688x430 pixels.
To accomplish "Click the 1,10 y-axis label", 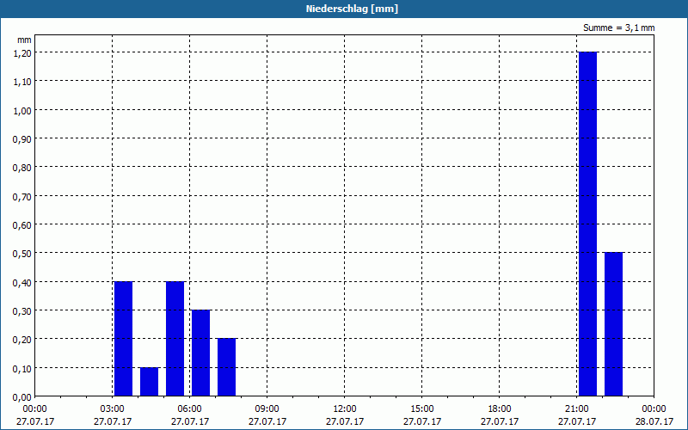I will coord(22,81).
